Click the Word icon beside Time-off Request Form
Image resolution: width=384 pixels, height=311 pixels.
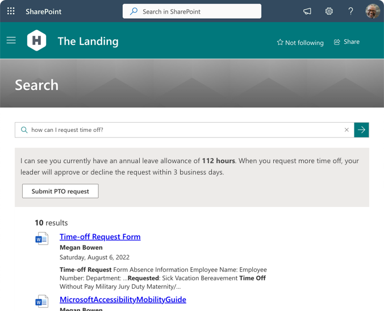tap(42, 238)
